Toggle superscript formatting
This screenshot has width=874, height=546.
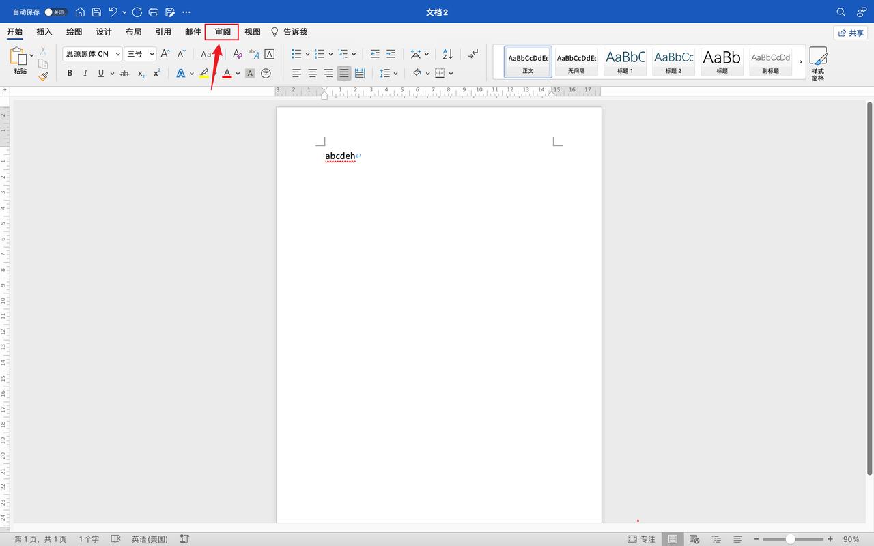156,73
